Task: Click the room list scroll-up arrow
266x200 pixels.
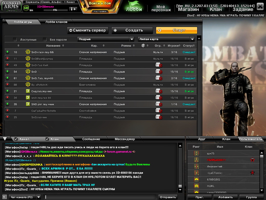Action: coord(199,39)
